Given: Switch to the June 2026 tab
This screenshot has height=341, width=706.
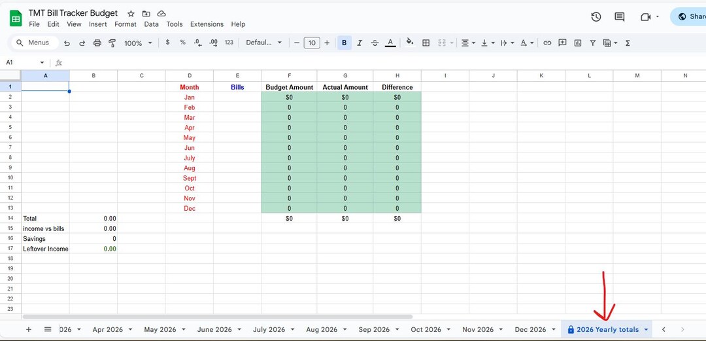Looking at the screenshot, I should click(x=214, y=329).
